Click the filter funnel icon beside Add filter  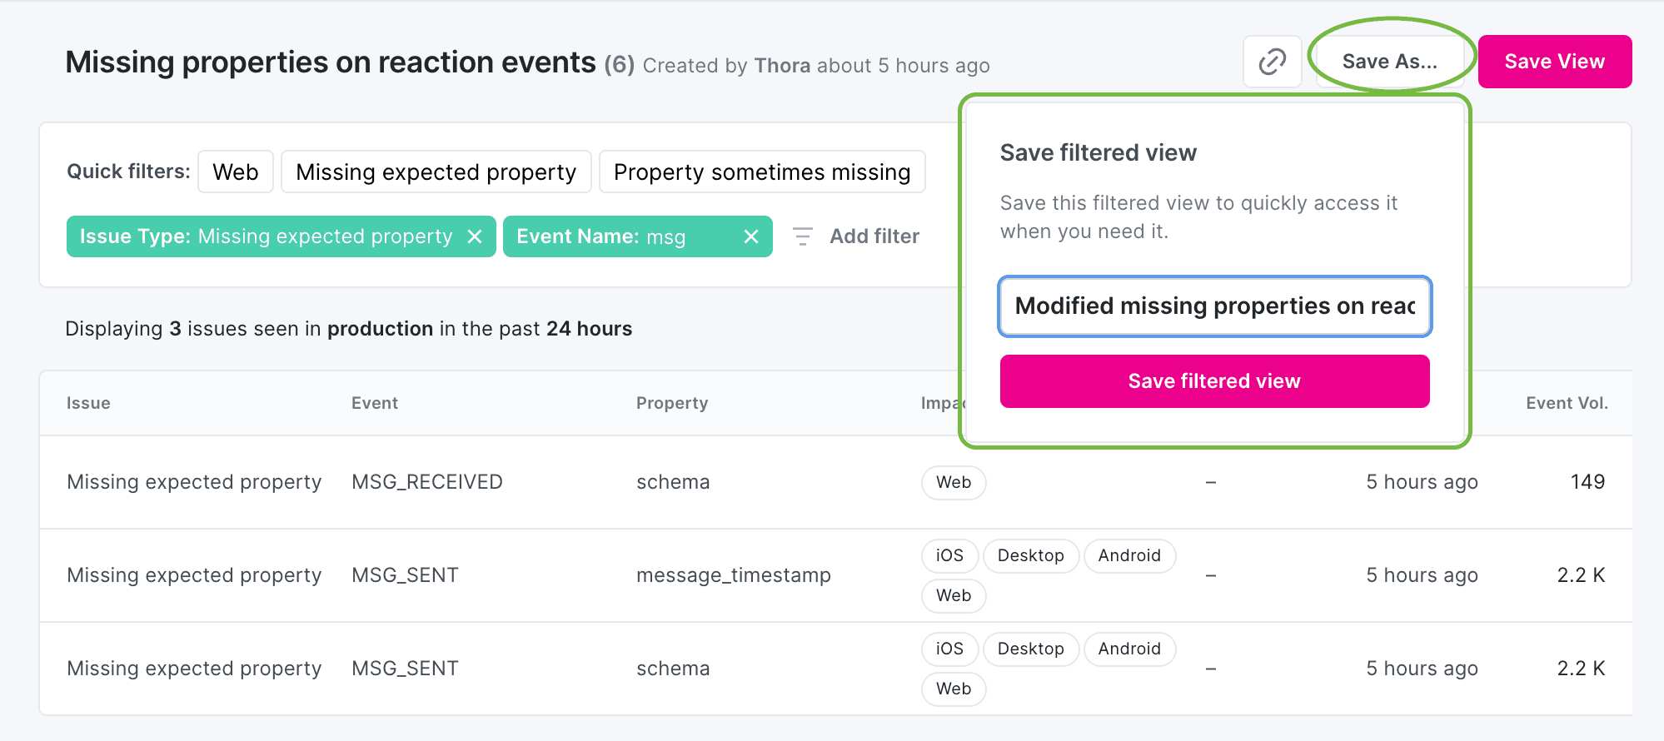point(802,236)
